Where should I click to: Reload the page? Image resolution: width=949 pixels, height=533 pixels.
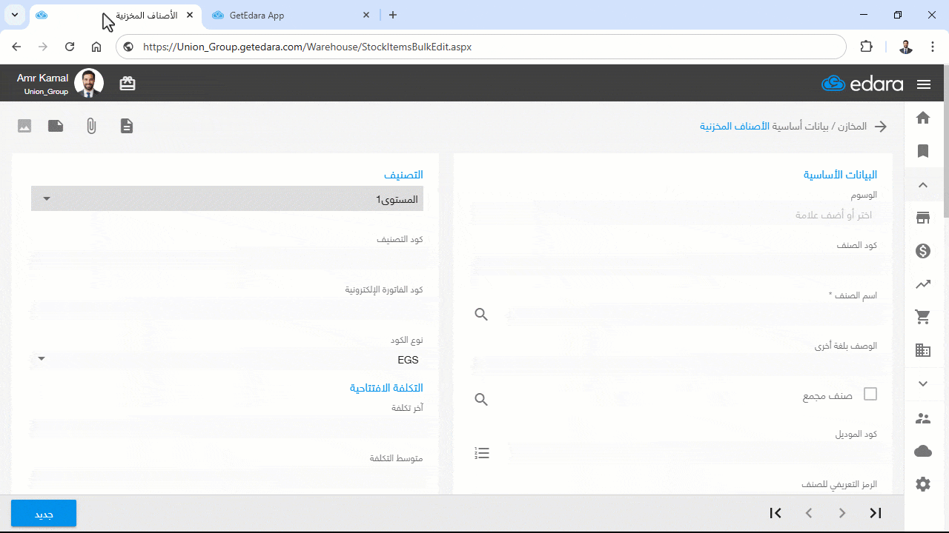[x=70, y=47]
